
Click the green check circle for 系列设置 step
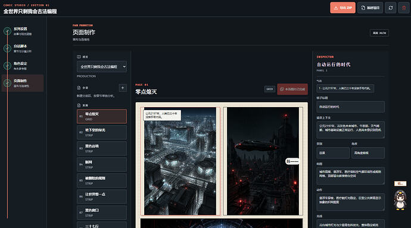(7, 31)
